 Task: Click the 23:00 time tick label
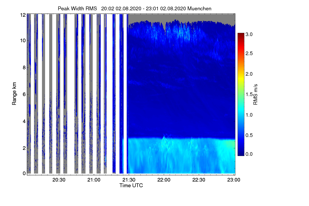pos(234,180)
